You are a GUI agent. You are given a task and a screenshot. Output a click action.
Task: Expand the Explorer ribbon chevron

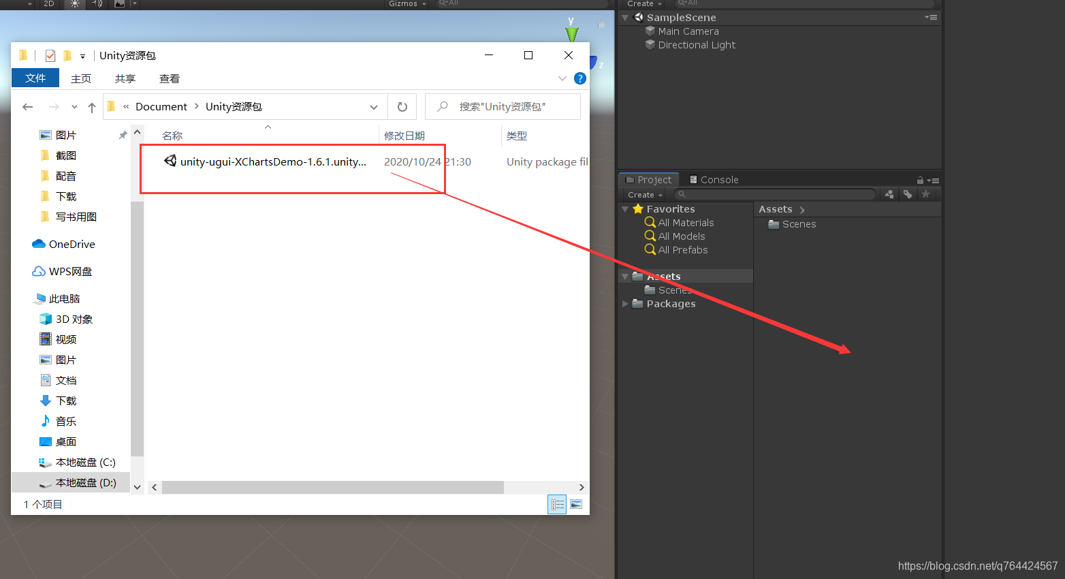(x=562, y=78)
